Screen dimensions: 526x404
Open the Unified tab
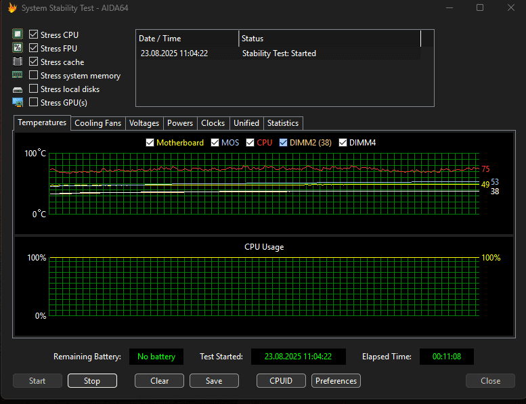pos(246,123)
